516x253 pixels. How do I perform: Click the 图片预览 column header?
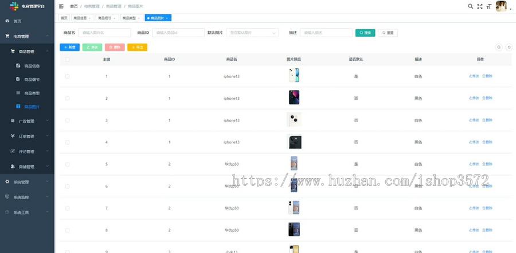[294, 59]
